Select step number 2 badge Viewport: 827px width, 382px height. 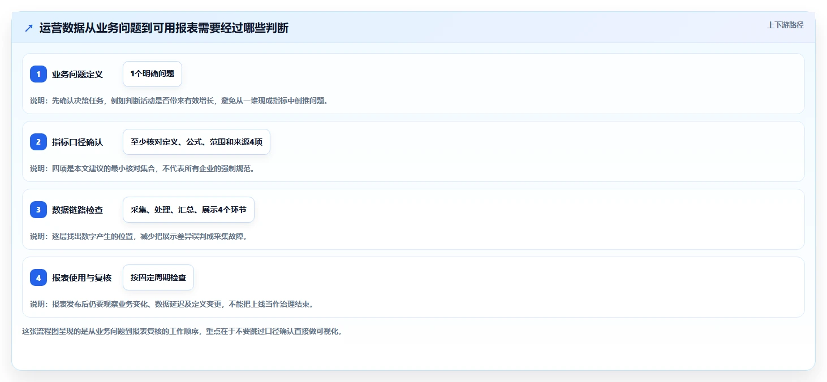tap(38, 142)
